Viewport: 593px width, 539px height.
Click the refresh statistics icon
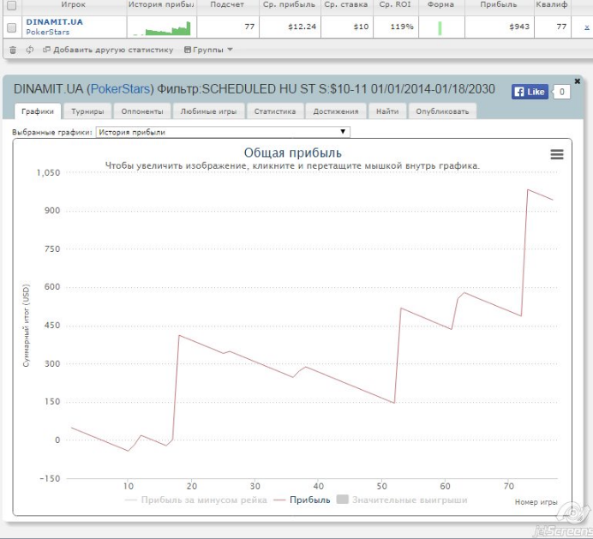coord(30,50)
